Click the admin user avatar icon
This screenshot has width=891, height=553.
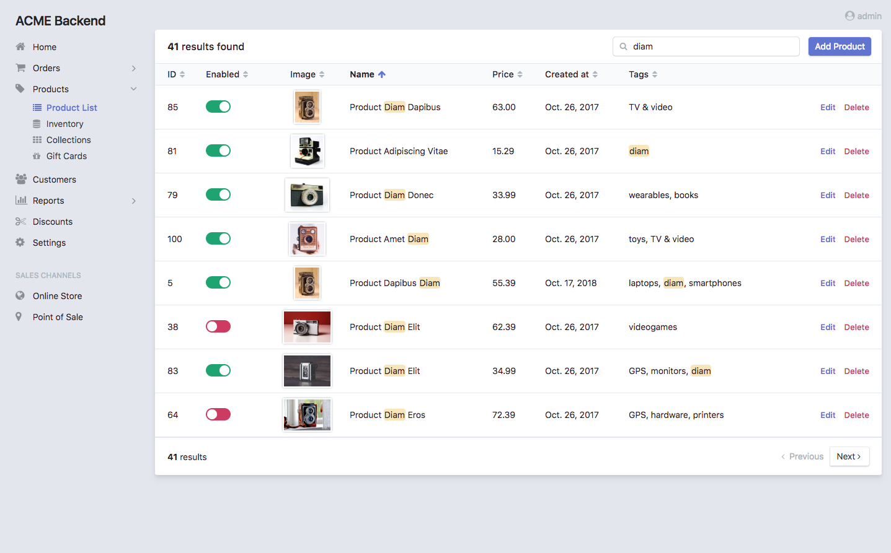pyautogui.click(x=849, y=16)
